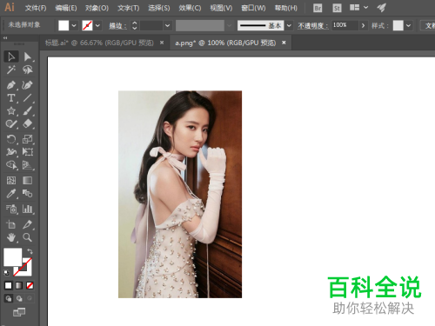
Task: Open the Adobe Stock (St) icon
Action: (337, 8)
